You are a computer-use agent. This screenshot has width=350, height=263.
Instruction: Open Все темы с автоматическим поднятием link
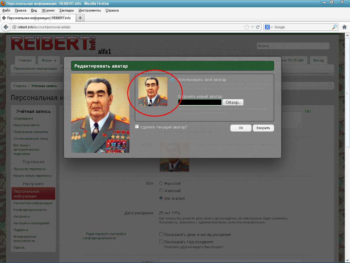(x=26, y=149)
